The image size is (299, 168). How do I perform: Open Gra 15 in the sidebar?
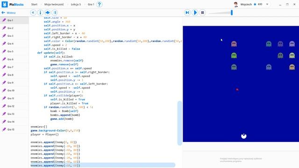pos(14,129)
